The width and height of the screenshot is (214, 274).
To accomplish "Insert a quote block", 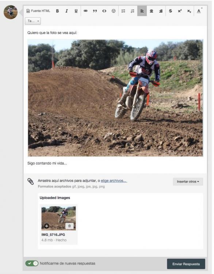I will pos(95,11).
